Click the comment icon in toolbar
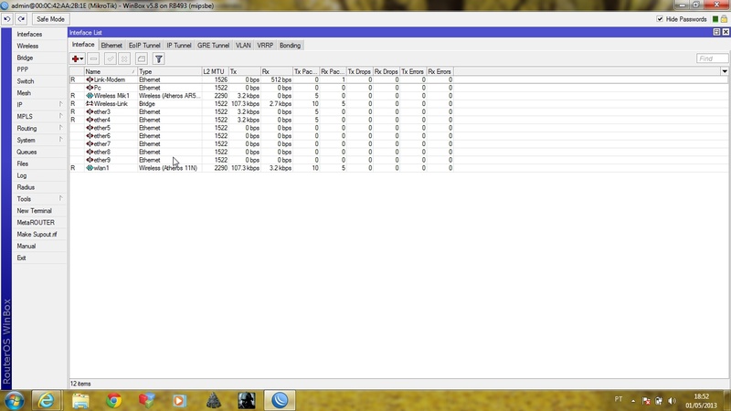Viewport: 731px width, 411px height. pos(142,58)
